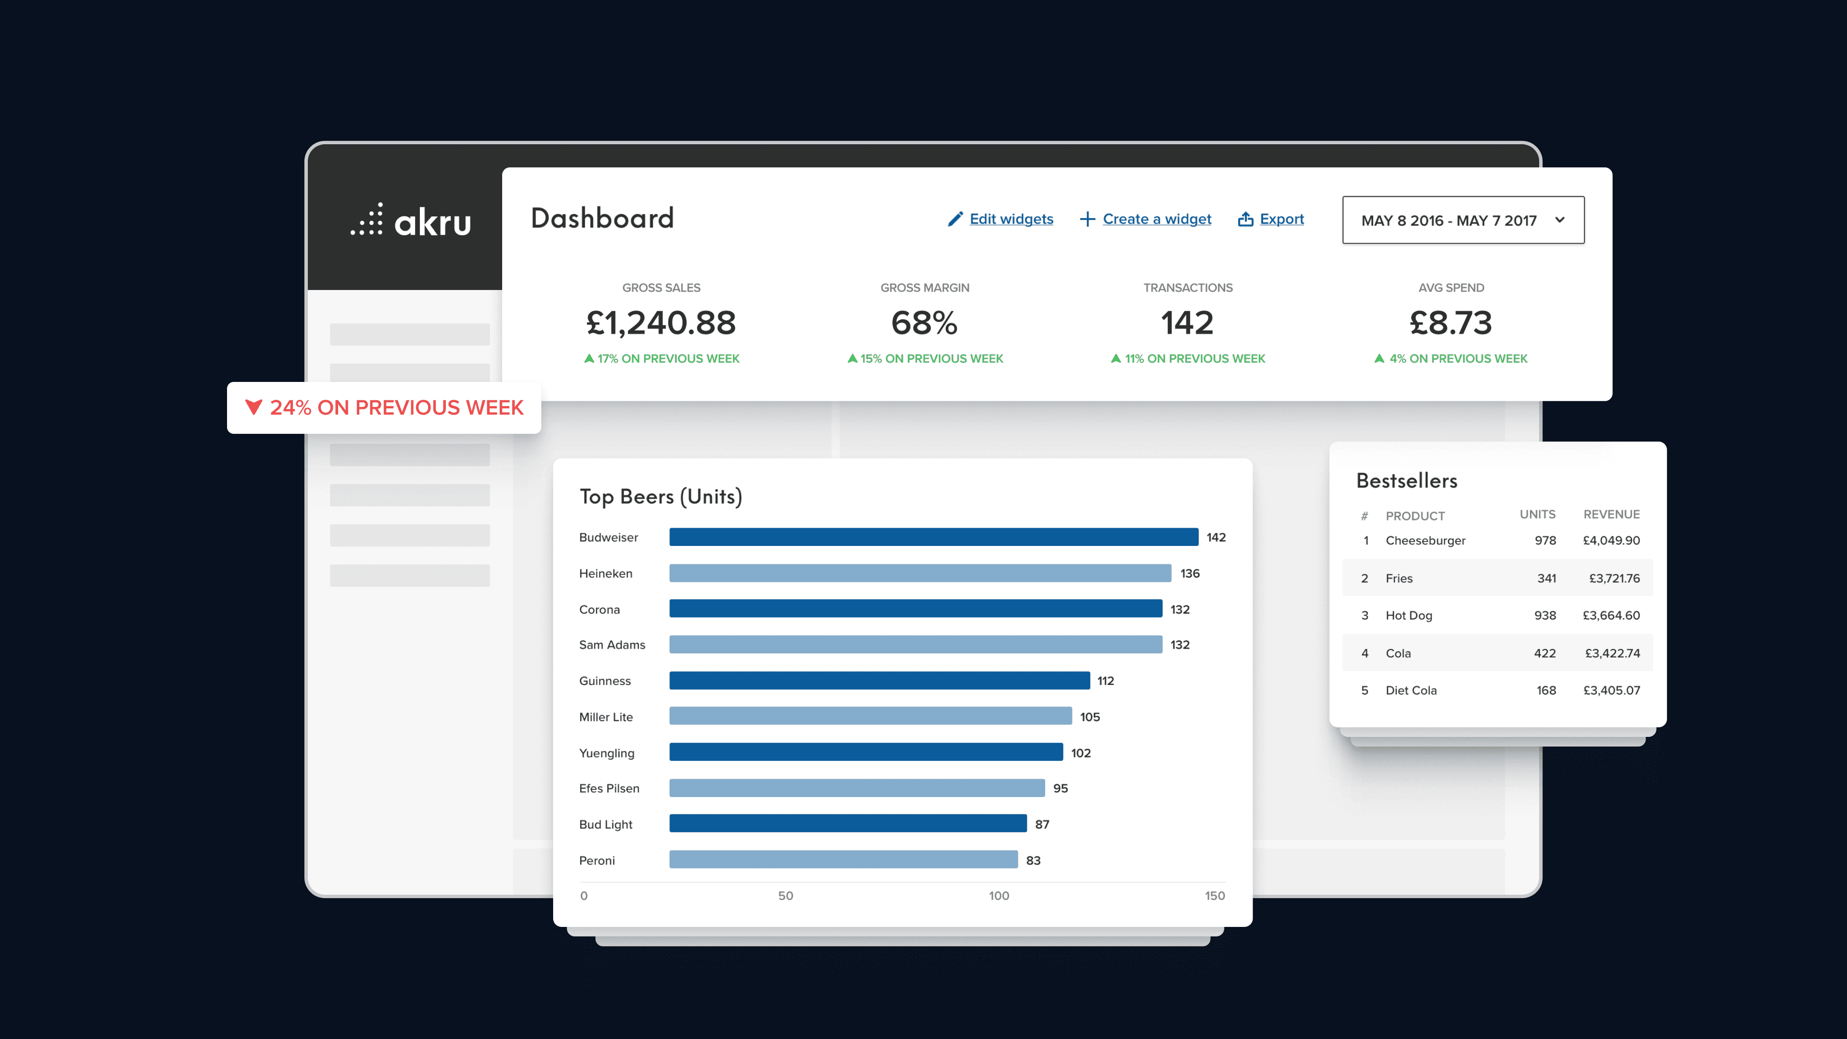Select the Cheeseburger row in Bestsellers
The width and height of the screenshot is (1847, 1039).
(1497, 541)
